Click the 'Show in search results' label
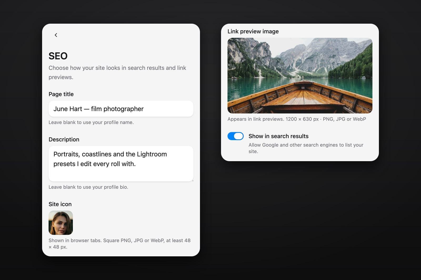The image size is (421, 280). [278, 136]
